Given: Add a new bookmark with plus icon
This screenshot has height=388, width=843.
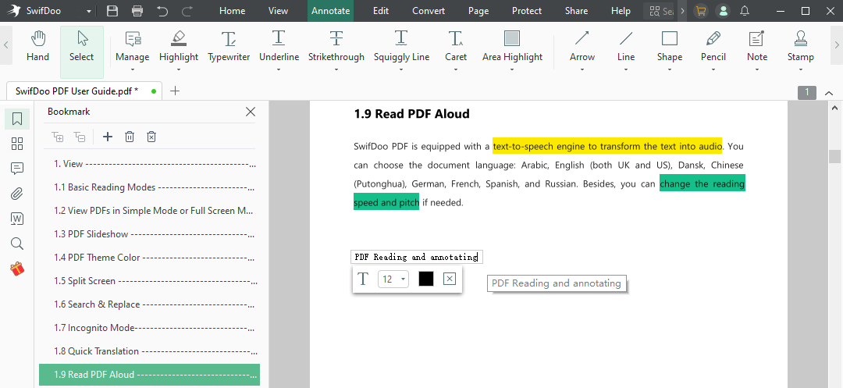Looking at the screenshot, I should point(108,137).
